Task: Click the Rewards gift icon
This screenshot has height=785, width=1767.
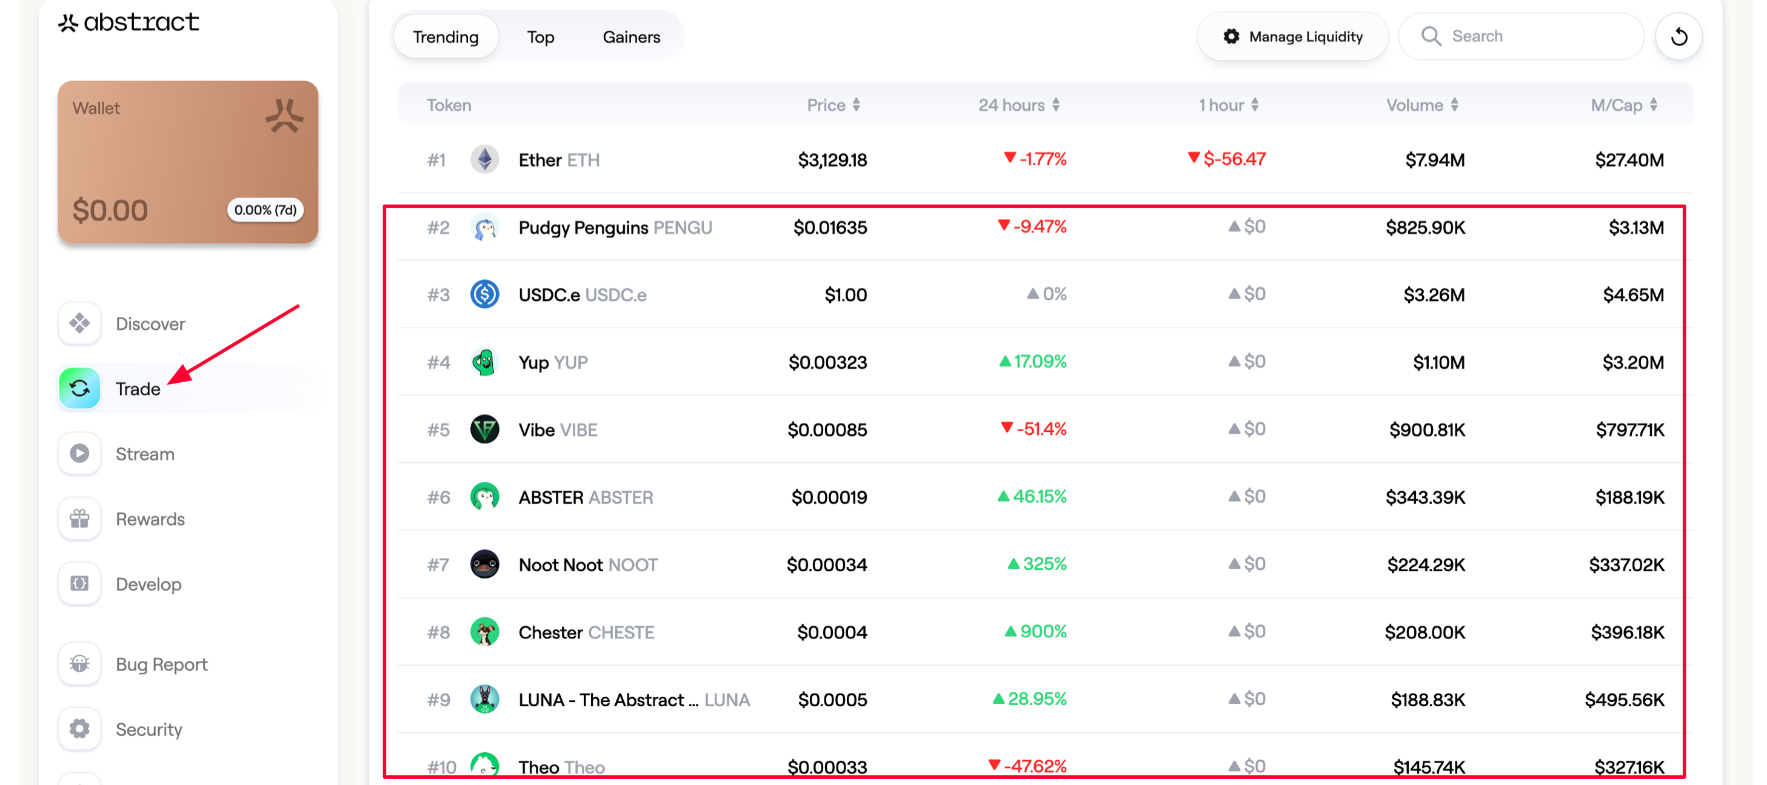Action: 79,518
